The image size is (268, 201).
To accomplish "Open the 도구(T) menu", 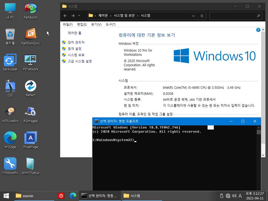I will tap(111, 24).
